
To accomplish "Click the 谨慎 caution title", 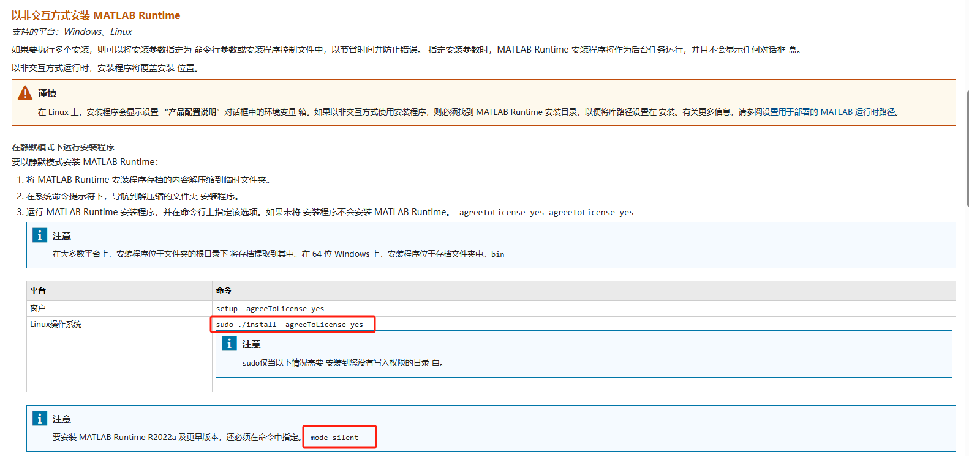I will coord(47,93).
